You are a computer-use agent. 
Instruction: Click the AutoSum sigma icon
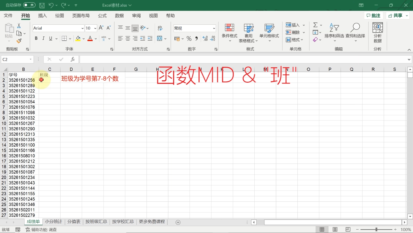click(315, 25)
